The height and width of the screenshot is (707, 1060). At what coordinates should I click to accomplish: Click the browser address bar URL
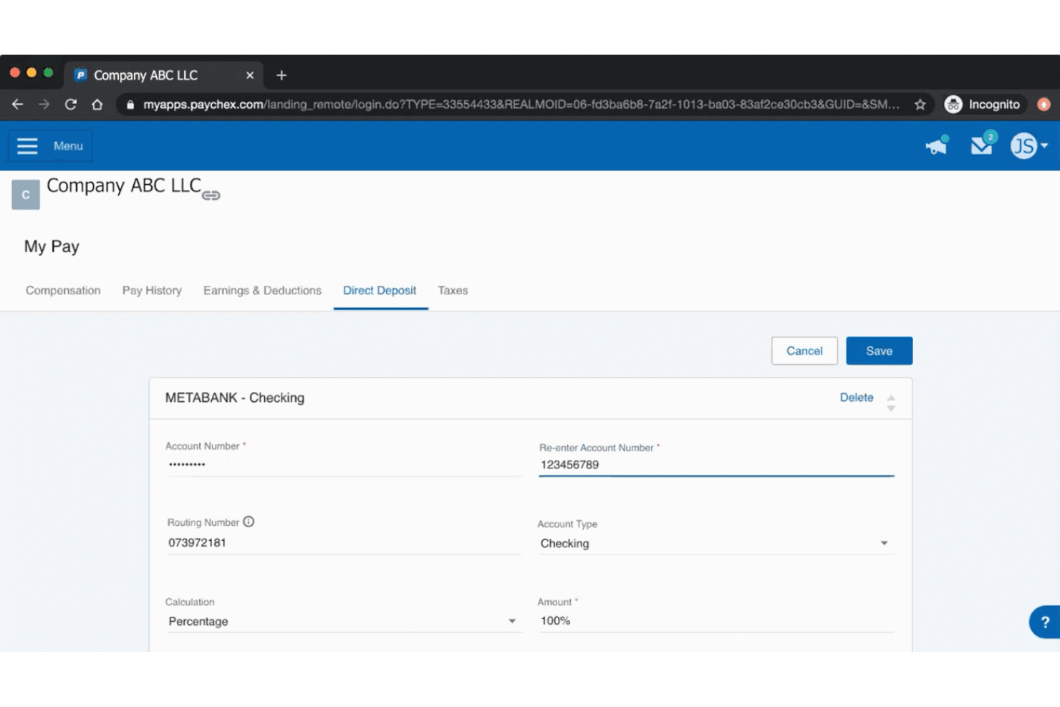coord(521,105)
